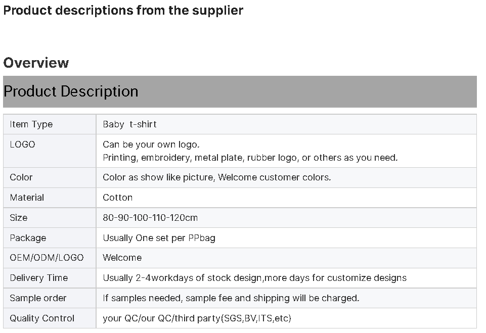Click the Overview section heading
The width and height of the screenshot is (486, 333).
[x=36, y=63]
